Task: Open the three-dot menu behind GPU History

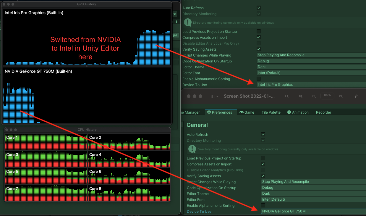Action: pos(176,21)
